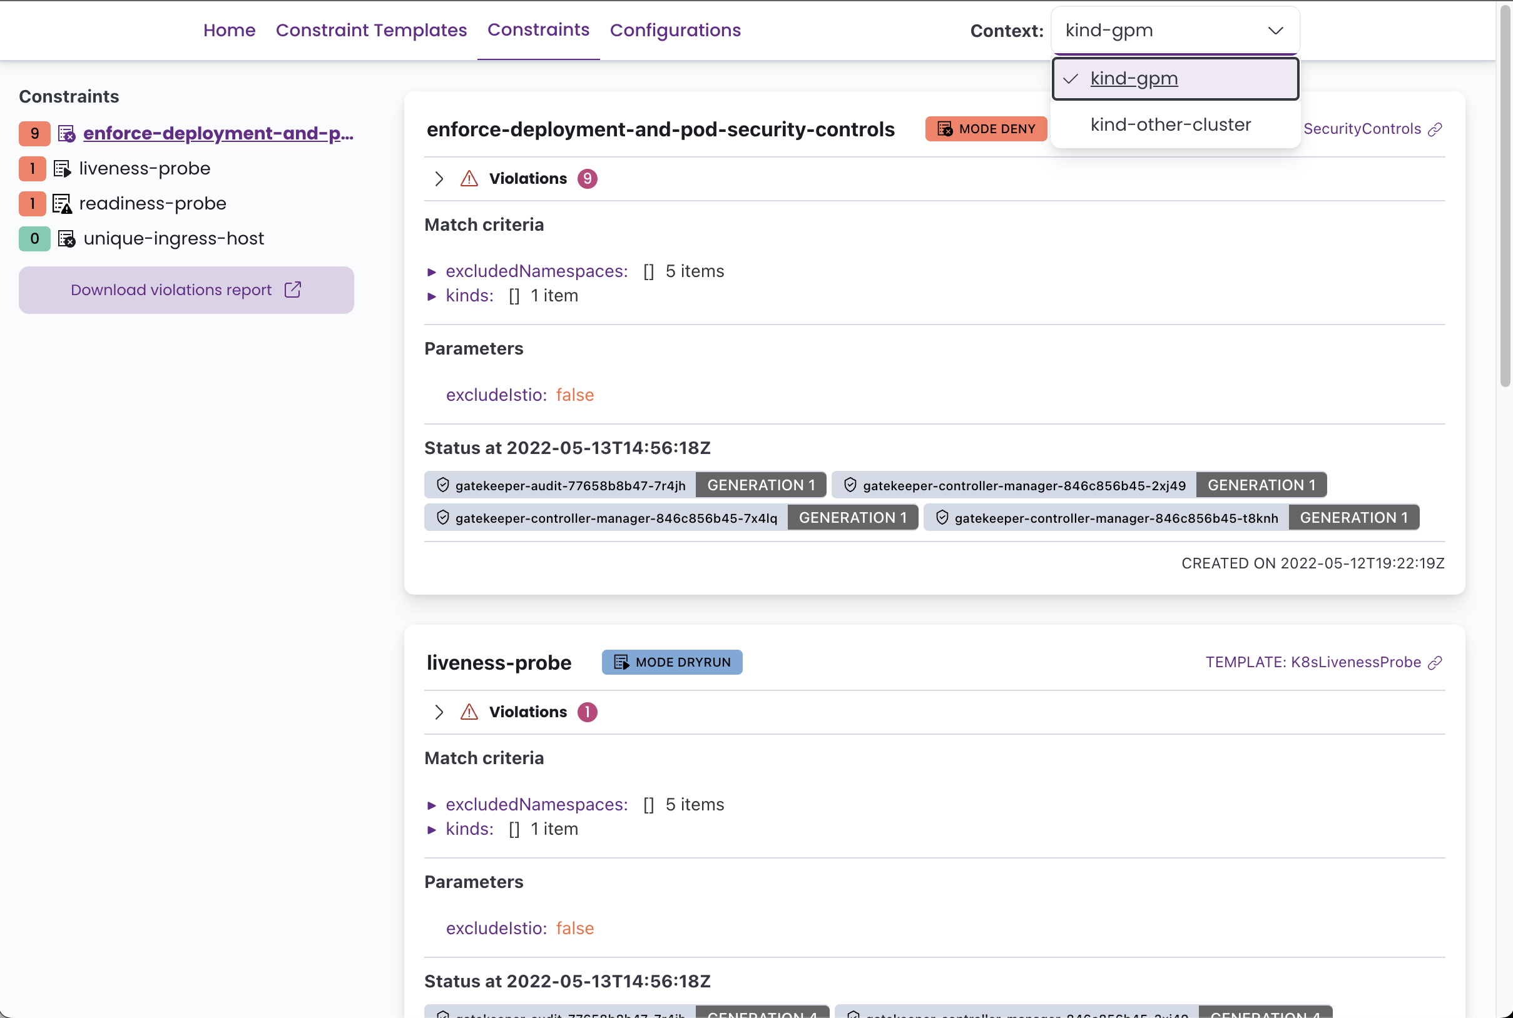This screenshot has height=1018, width=1513.
Task: Click shield icon on gatekeeper-audit-77658b8b47-7r4jh
Action: (443, 485)
